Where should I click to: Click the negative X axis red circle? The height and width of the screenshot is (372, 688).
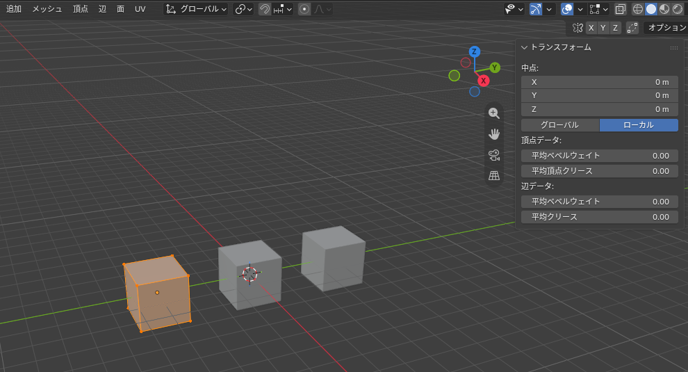tap(466, 63)
